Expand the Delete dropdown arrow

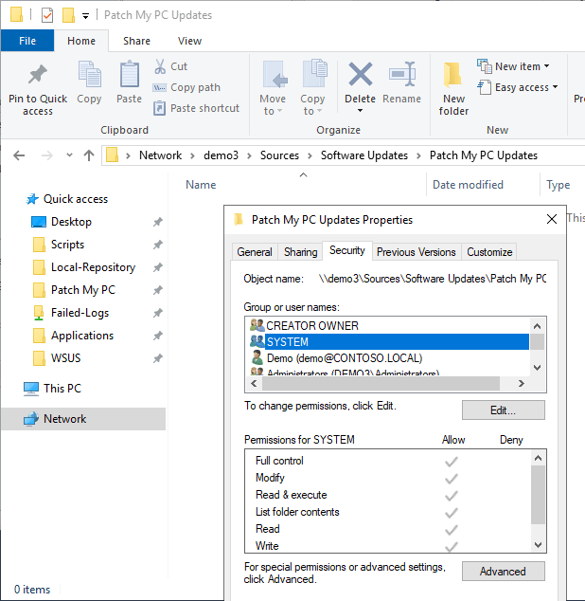[360, 111]
